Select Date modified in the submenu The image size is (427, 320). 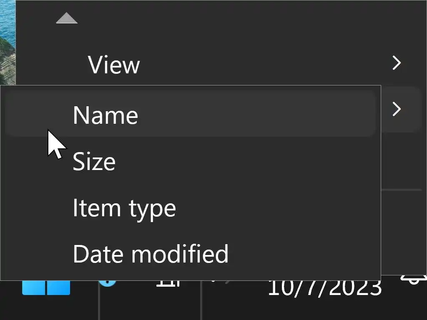pyautogui.click(x=150, y=253)
